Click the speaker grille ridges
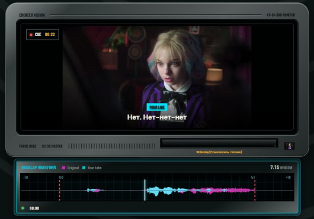Screen dimensions: 314x219 [112, 146]
